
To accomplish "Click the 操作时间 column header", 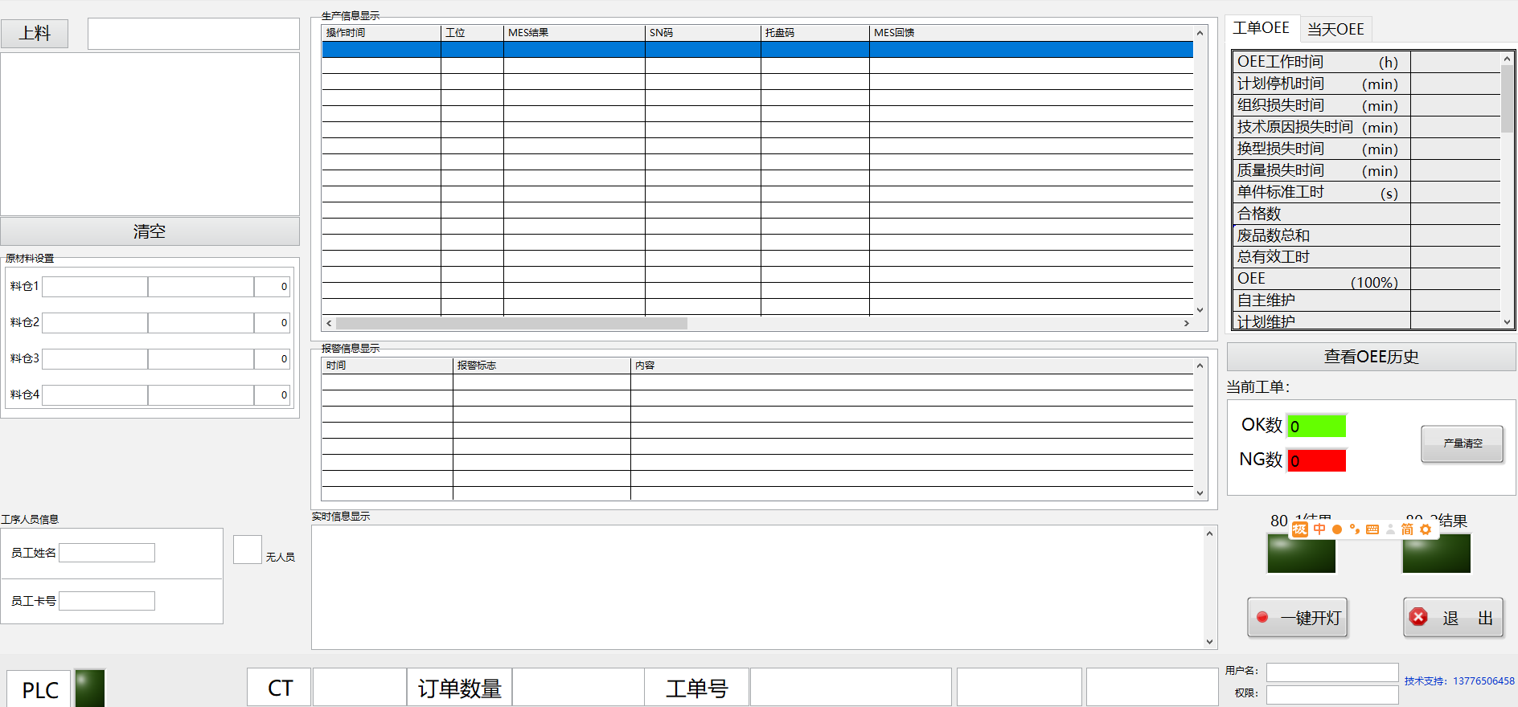I will pos(381,33).
